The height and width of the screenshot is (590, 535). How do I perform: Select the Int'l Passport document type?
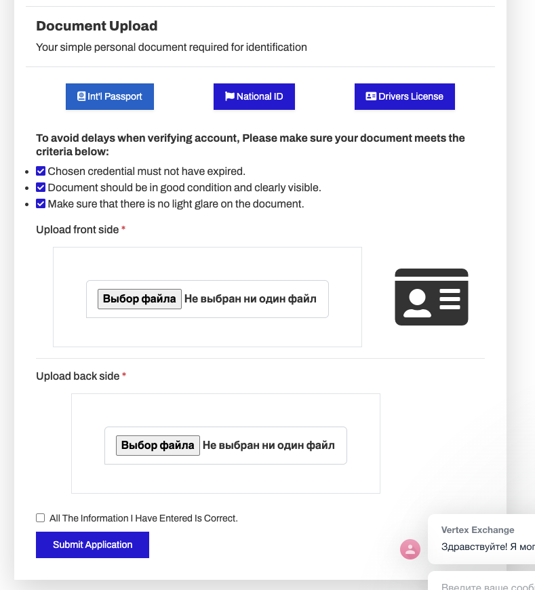(x=110, y=97)
